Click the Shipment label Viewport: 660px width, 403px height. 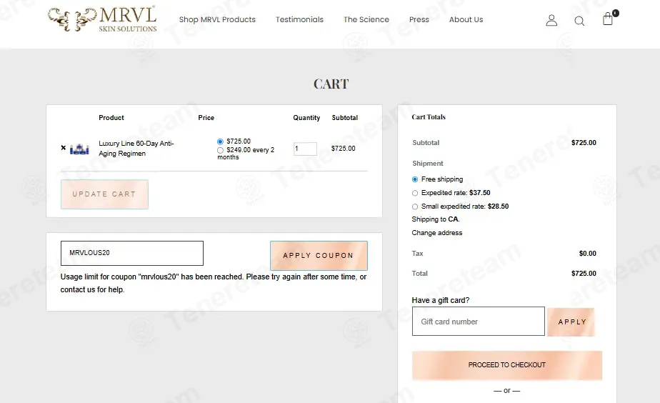(x=428, y=164)
